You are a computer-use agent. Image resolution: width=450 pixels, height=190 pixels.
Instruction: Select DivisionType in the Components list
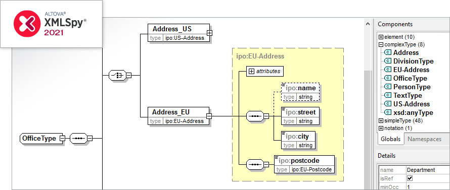pyautogui.click(x=413, y=61)
